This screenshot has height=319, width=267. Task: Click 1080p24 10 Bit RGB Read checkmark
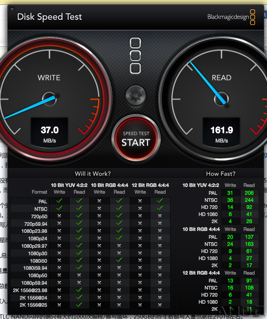(119, 238)
